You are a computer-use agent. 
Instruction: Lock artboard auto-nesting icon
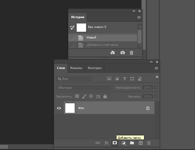point(98,96)
